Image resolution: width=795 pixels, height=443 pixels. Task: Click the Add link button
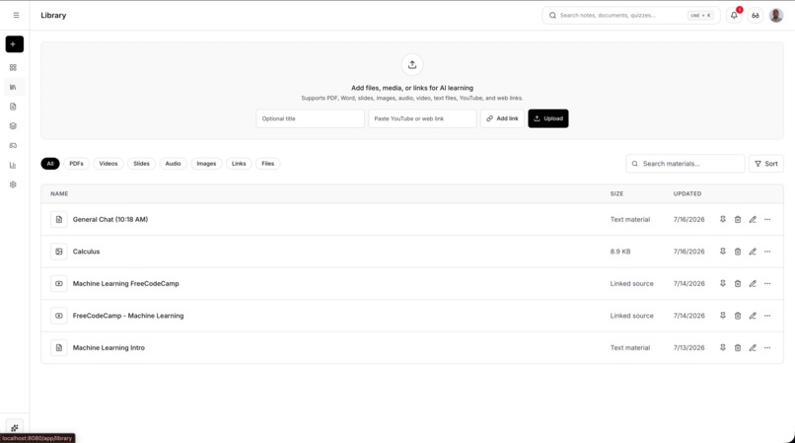tap(502, 118)
